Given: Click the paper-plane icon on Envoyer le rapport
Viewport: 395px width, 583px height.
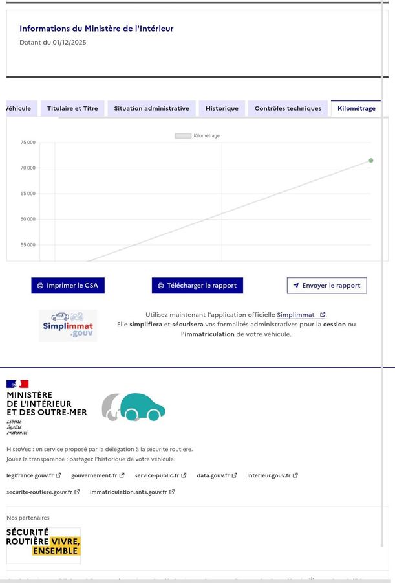Looking at the screenshot, I should (296, 286).
